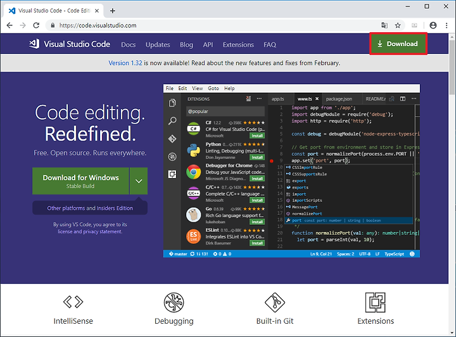Open the API nav item
Image resolution: width=456 pixels, height=337 pixels.
click(208, 45)
